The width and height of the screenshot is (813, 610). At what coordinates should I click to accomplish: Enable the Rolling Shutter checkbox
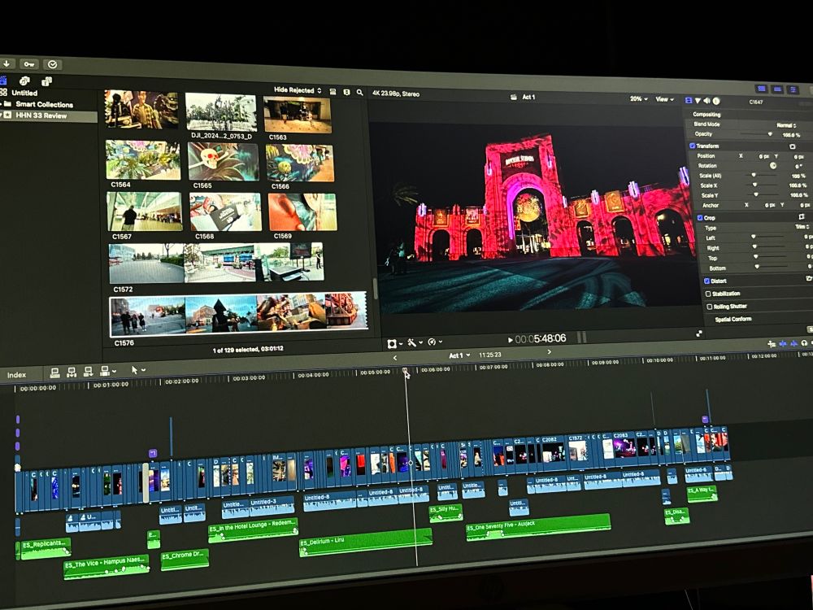[x=709, y=307]
